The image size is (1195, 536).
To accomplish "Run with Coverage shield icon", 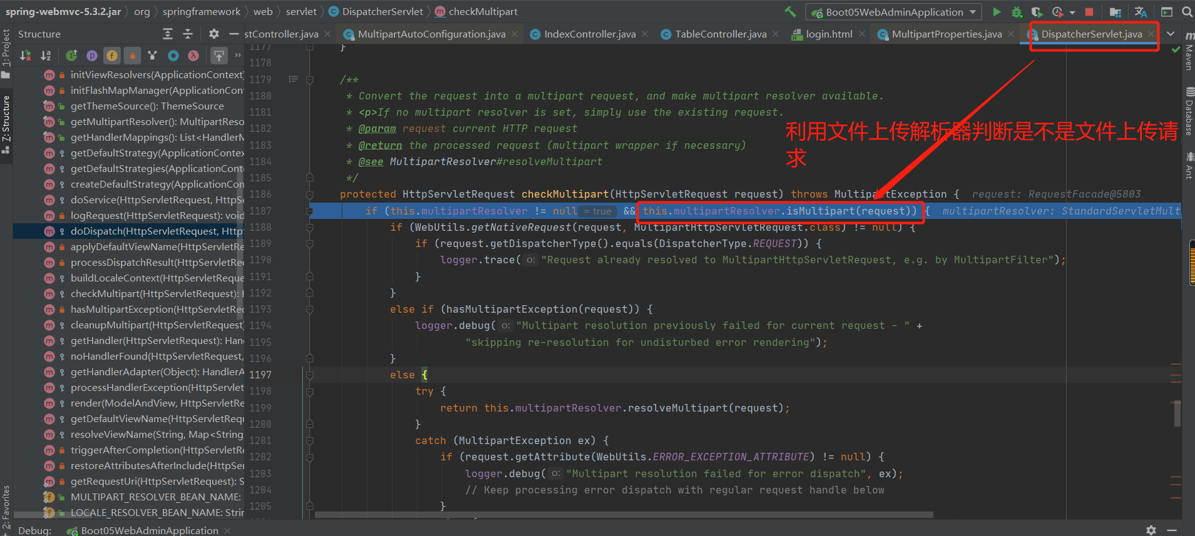I will (1037, 12).
